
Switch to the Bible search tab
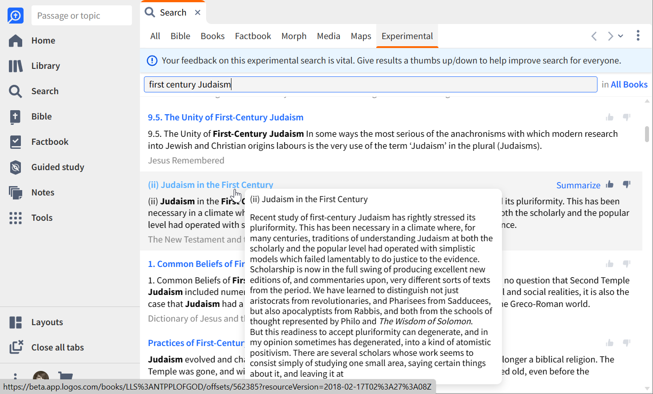point(180,36)
